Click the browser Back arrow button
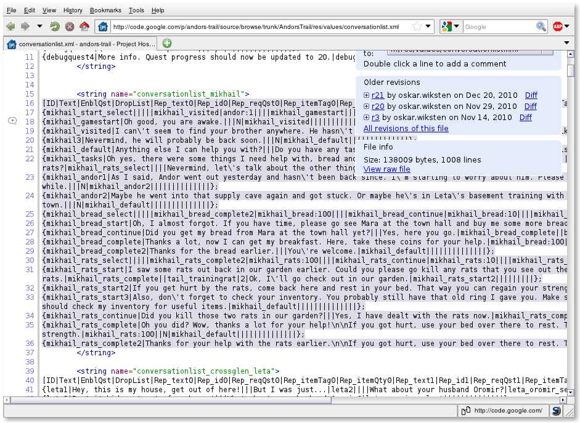Image resolution: width=580 pixels, height=423 pixels. [10, 26]
